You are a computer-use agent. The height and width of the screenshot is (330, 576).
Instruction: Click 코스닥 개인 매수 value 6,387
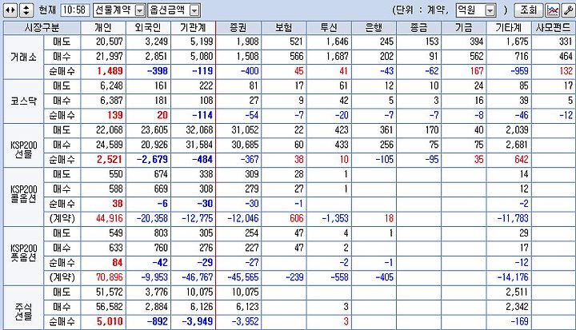[x=111, y=101]
